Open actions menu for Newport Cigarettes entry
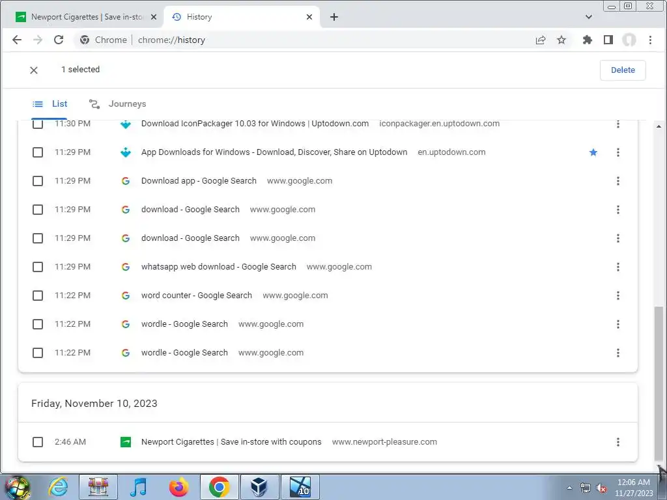Screen dimensions: 667x500 pos(617,442)
